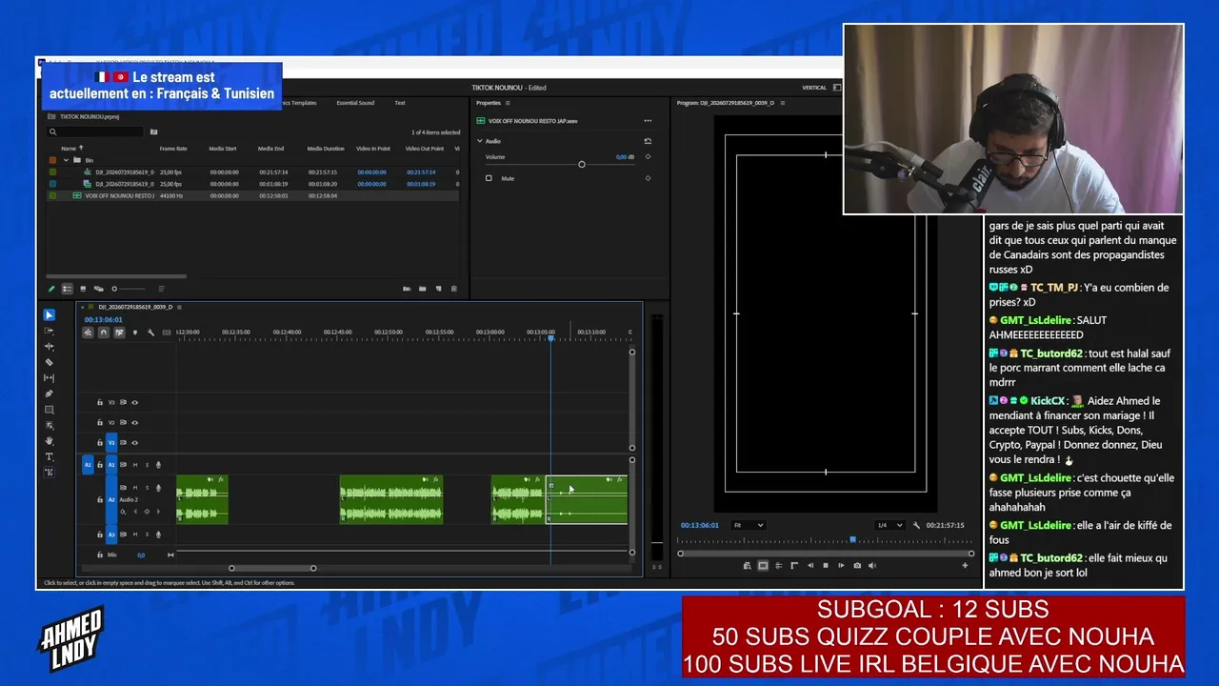The width and height of the screenshot is (1219, 686).
Task: Activate the Slip tool
Action: (x=50, y=378)
